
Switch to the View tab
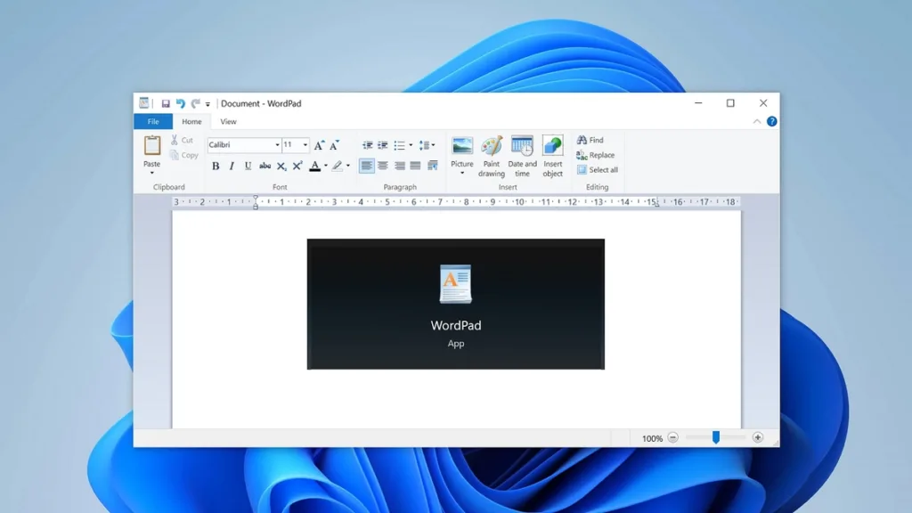click(228, 121)
